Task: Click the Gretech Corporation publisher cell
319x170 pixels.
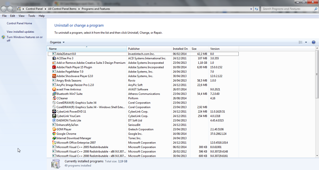Action: 141,129
